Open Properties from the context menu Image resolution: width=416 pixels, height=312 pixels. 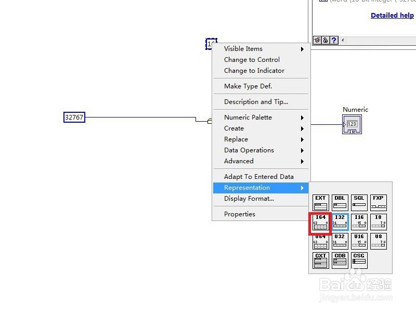(261, 214)
